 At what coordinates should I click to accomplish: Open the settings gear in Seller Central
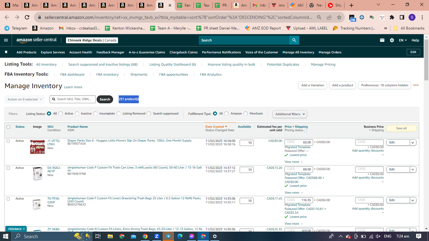[x=392, y=40]
